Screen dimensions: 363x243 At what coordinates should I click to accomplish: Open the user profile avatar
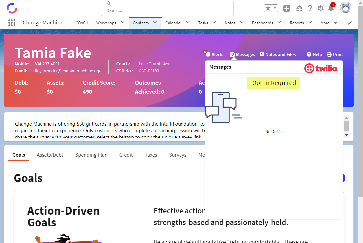click(x=346, y=7)
